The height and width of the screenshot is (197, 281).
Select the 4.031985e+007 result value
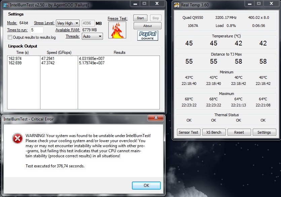point(92,59)
